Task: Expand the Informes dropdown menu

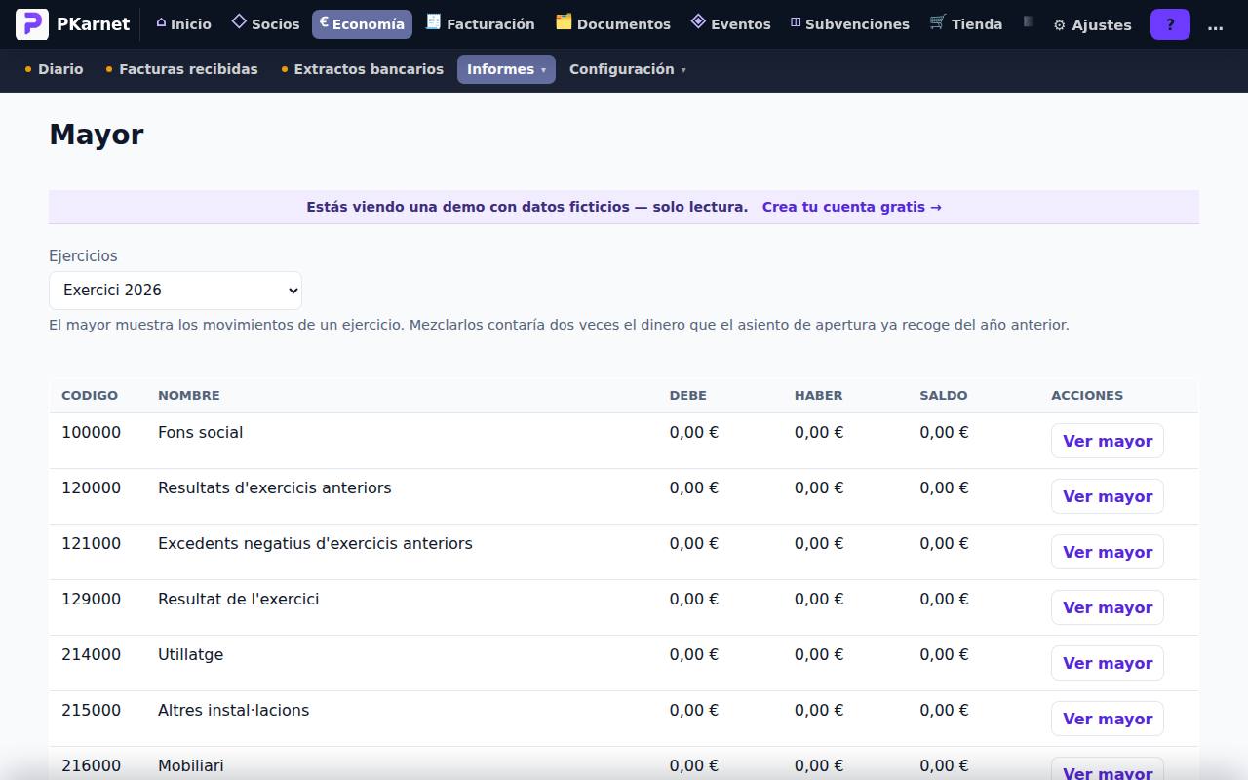Action: 506,69
